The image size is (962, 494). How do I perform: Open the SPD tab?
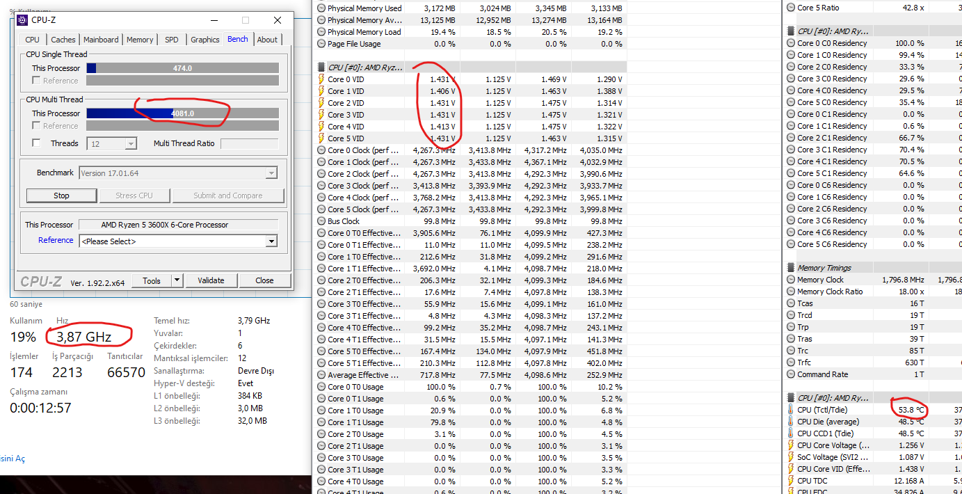click(x=172, y=40)
